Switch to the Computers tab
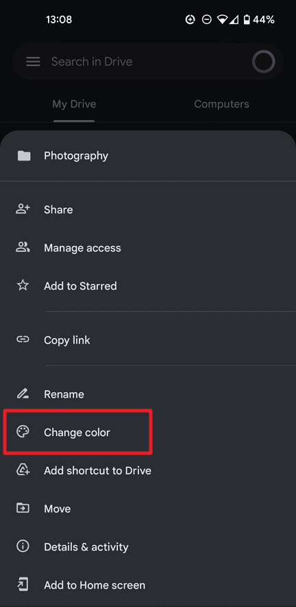The height and width of the screenshot is (607, 296). pyautogui.click(x=221, y=104)
